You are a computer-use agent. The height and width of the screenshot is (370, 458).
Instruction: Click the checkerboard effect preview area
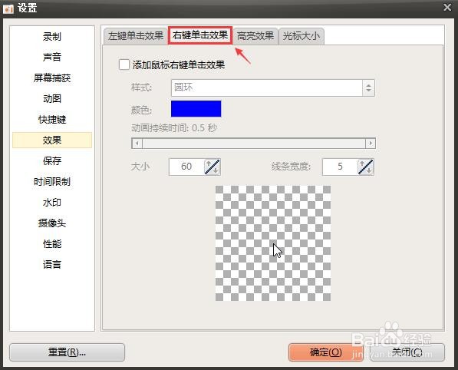[x=273, y=243]
